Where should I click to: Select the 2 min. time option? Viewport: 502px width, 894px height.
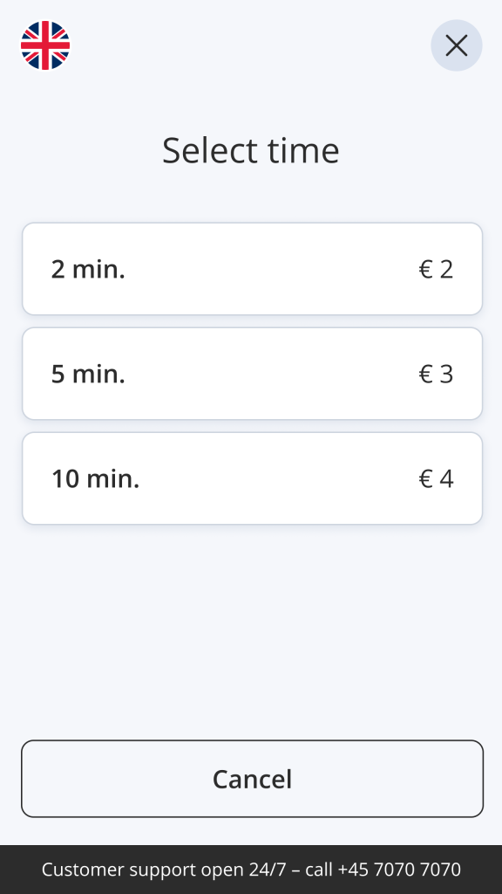coord(252,269)
